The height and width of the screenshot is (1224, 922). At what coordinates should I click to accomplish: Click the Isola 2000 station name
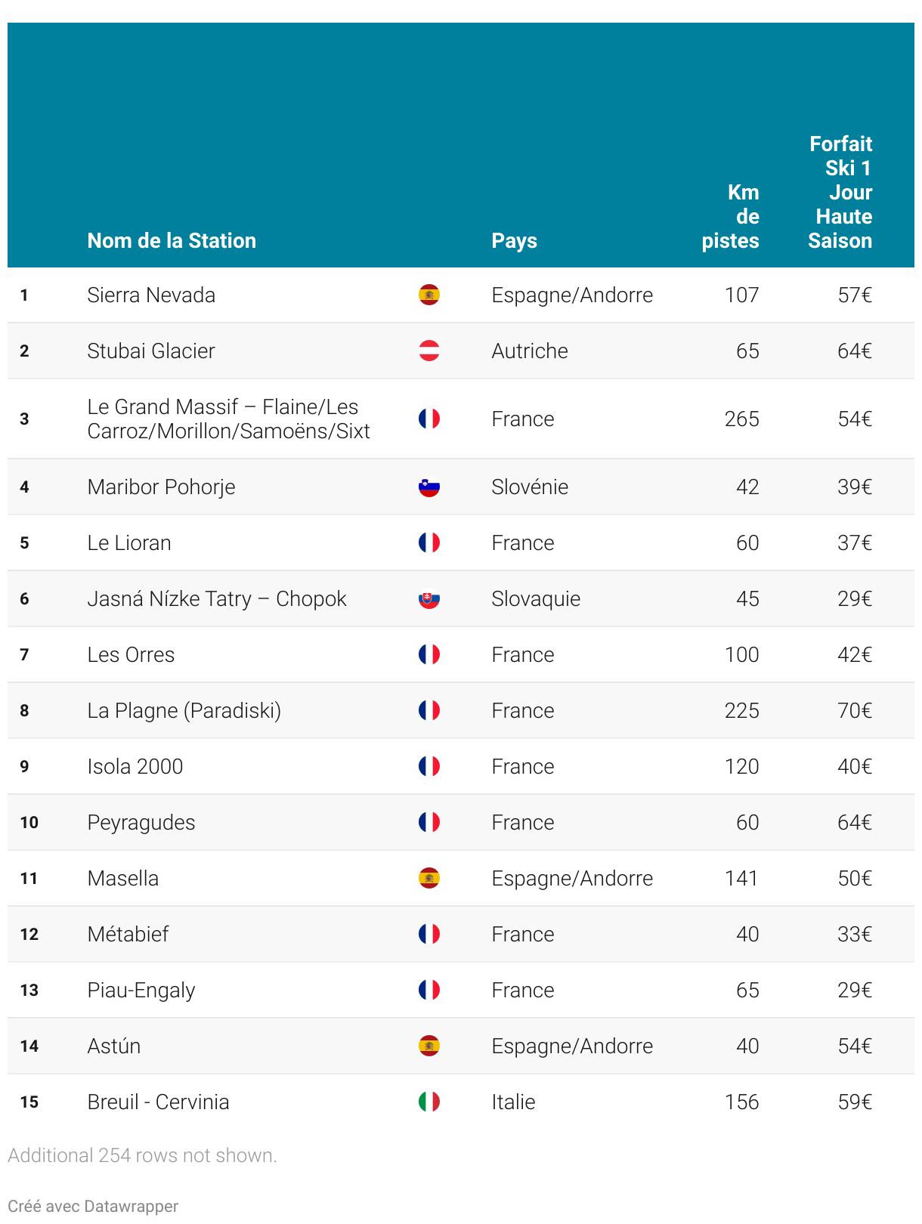135,766
